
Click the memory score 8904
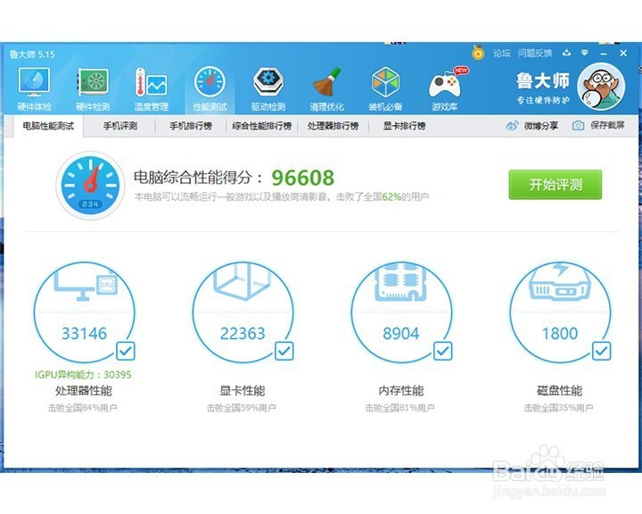pos(401,333)
